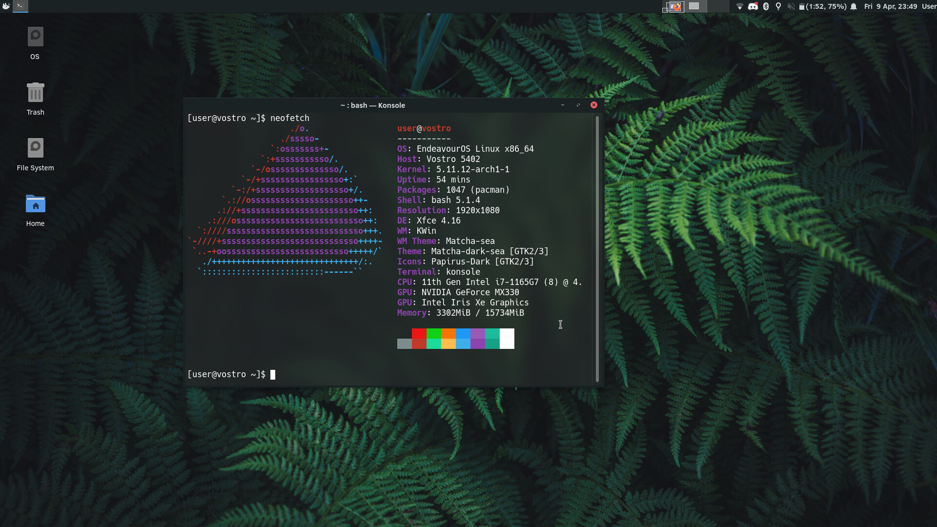937x527 pixels.
Task: Click the 'Uptime: 54 mins' line
Action: (x=434, y=180)
